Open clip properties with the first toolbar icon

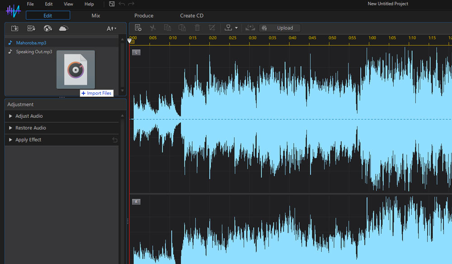[138, 28]
